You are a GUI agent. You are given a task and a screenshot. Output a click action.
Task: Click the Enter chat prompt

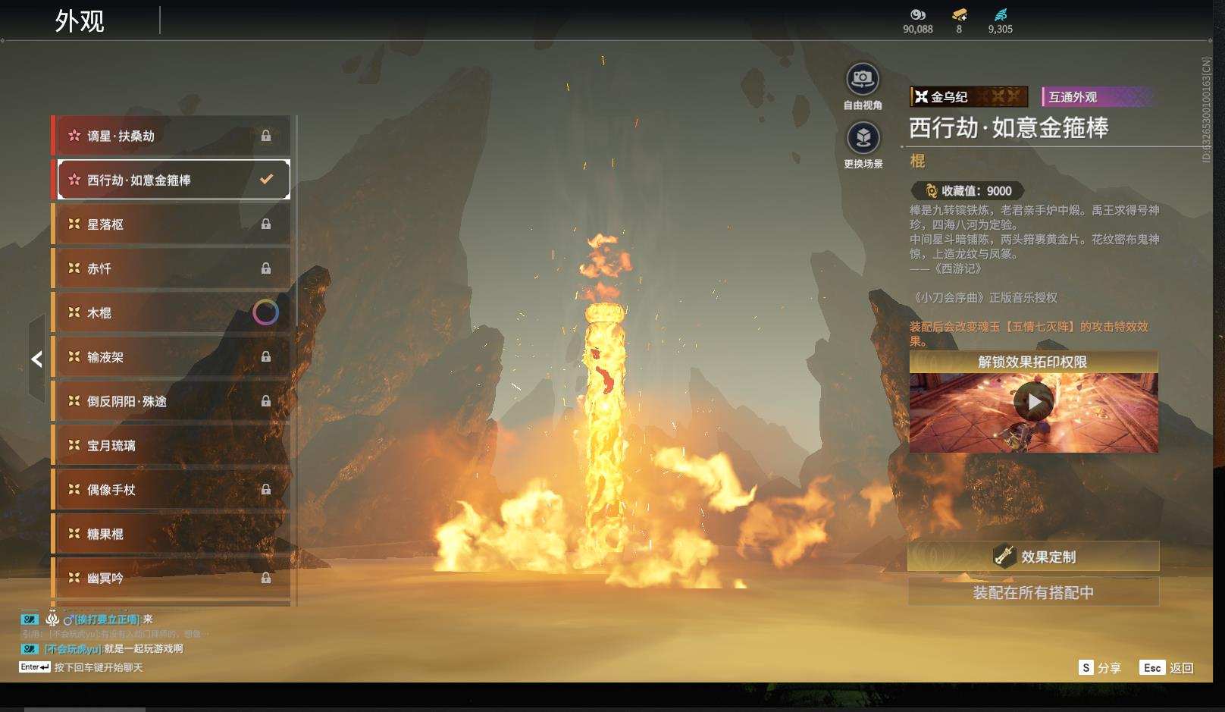(81, 667)
